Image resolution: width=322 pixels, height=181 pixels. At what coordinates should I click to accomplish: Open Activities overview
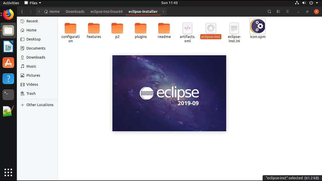[11, 3]
